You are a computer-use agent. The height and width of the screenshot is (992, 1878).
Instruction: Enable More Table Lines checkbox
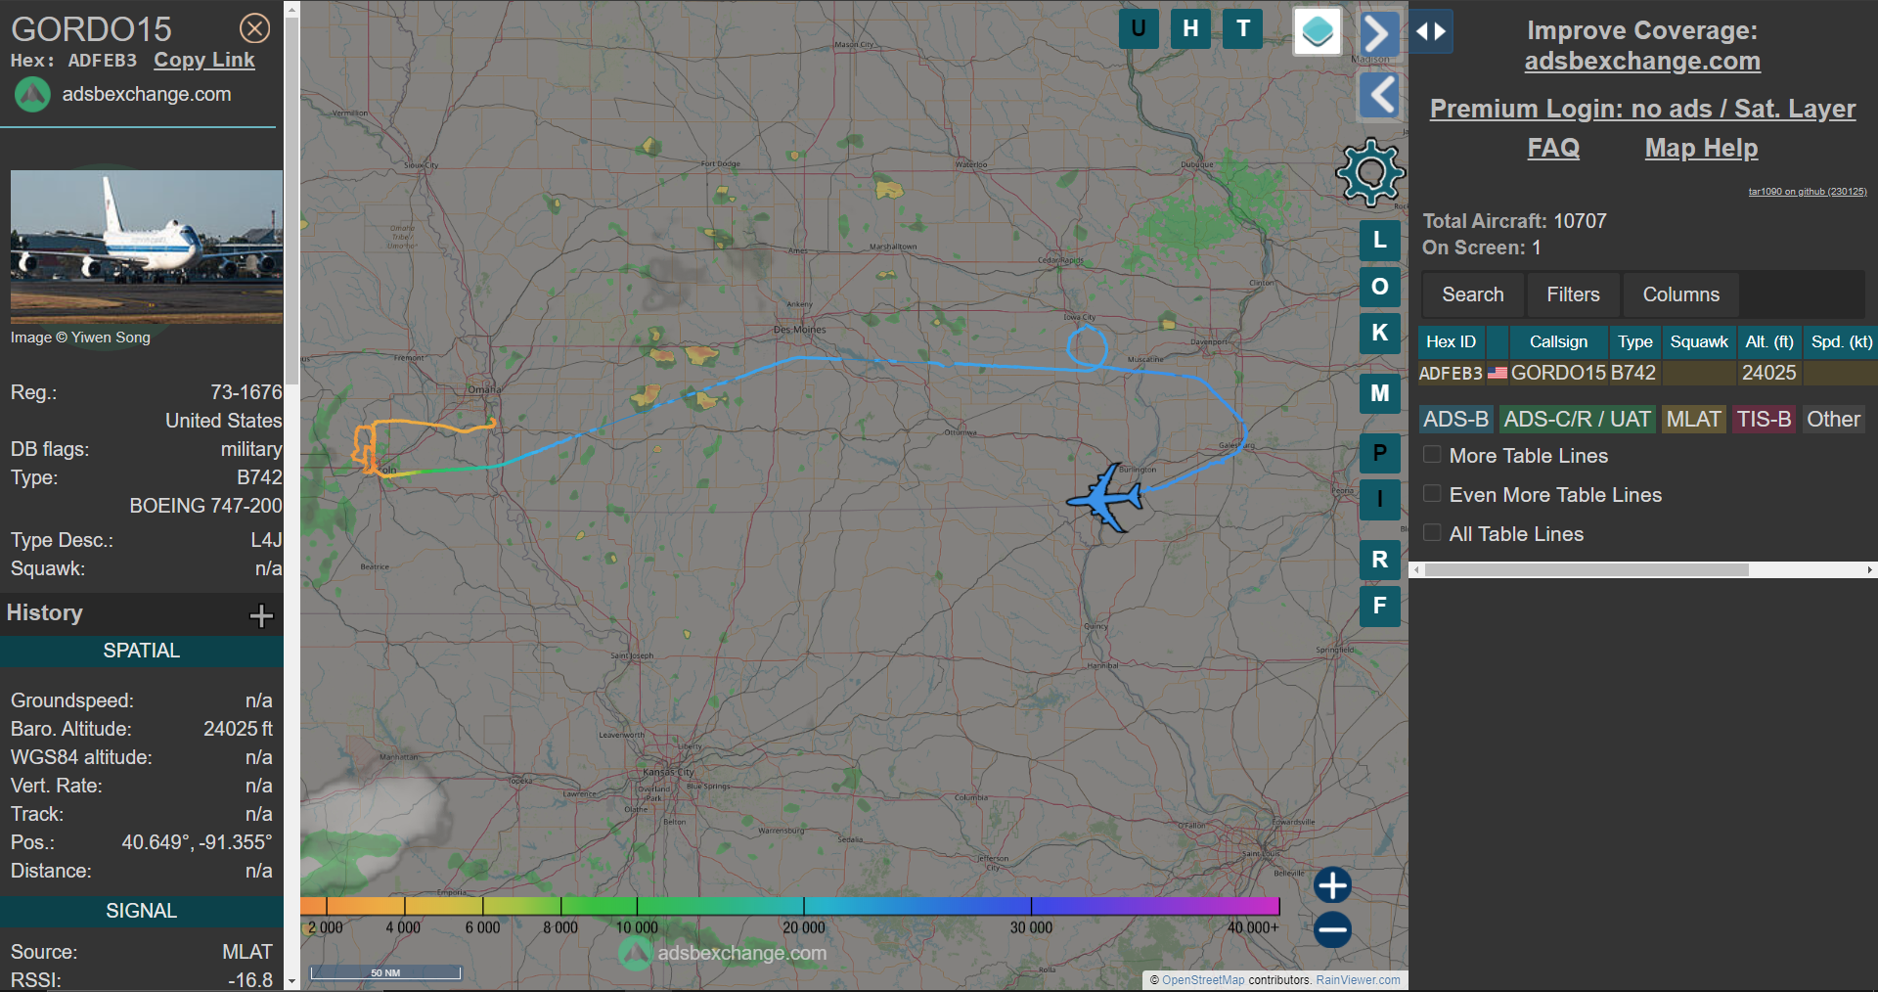click(x=1432, y=455)
